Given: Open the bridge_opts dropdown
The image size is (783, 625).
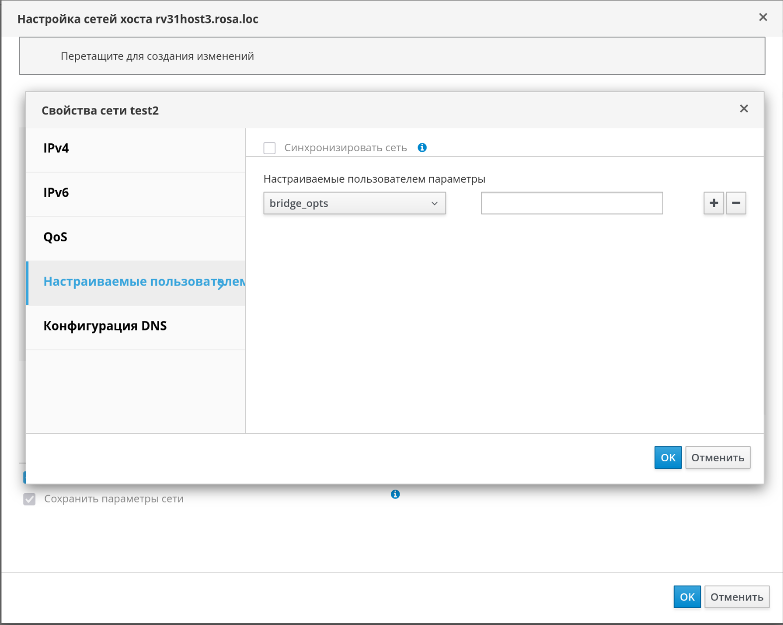Looking at the screenshot, I should (354, 204).
